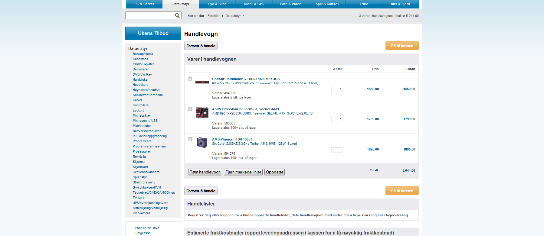Switch to the Mobil & GPS tab
The image size is (544, 236).
254,4
